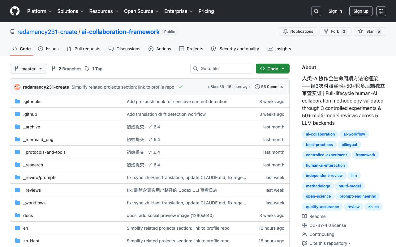Screen dimensions: 396x247
Task: Open the Pull requests tab
Action: coord(84,49)
